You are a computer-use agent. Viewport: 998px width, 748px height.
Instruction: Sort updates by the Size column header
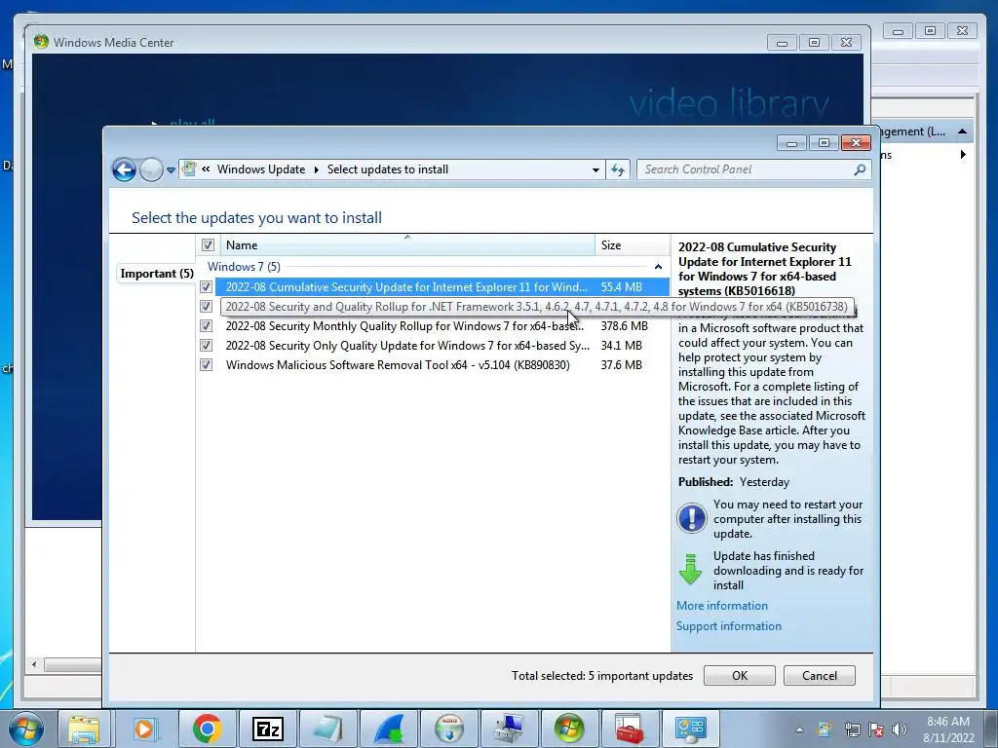click(632, 244)
